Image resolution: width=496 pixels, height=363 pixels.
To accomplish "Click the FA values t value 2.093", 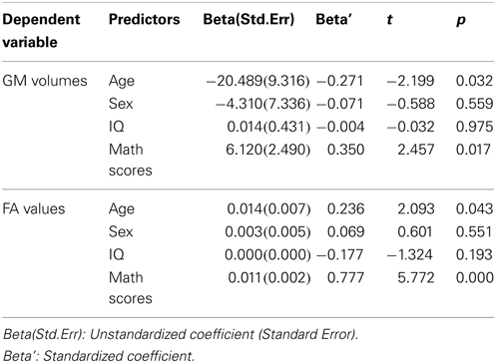I will pyautogui.click(x=416, y=208).
